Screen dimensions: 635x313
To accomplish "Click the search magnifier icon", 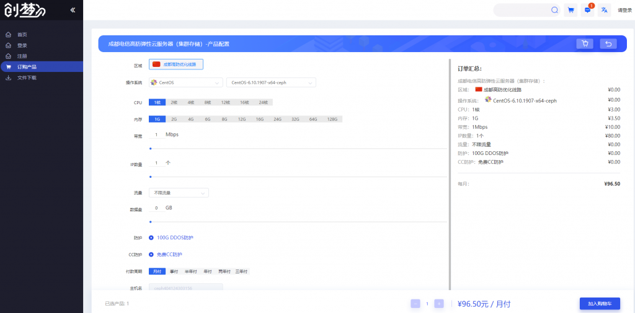I will point(554,10).
